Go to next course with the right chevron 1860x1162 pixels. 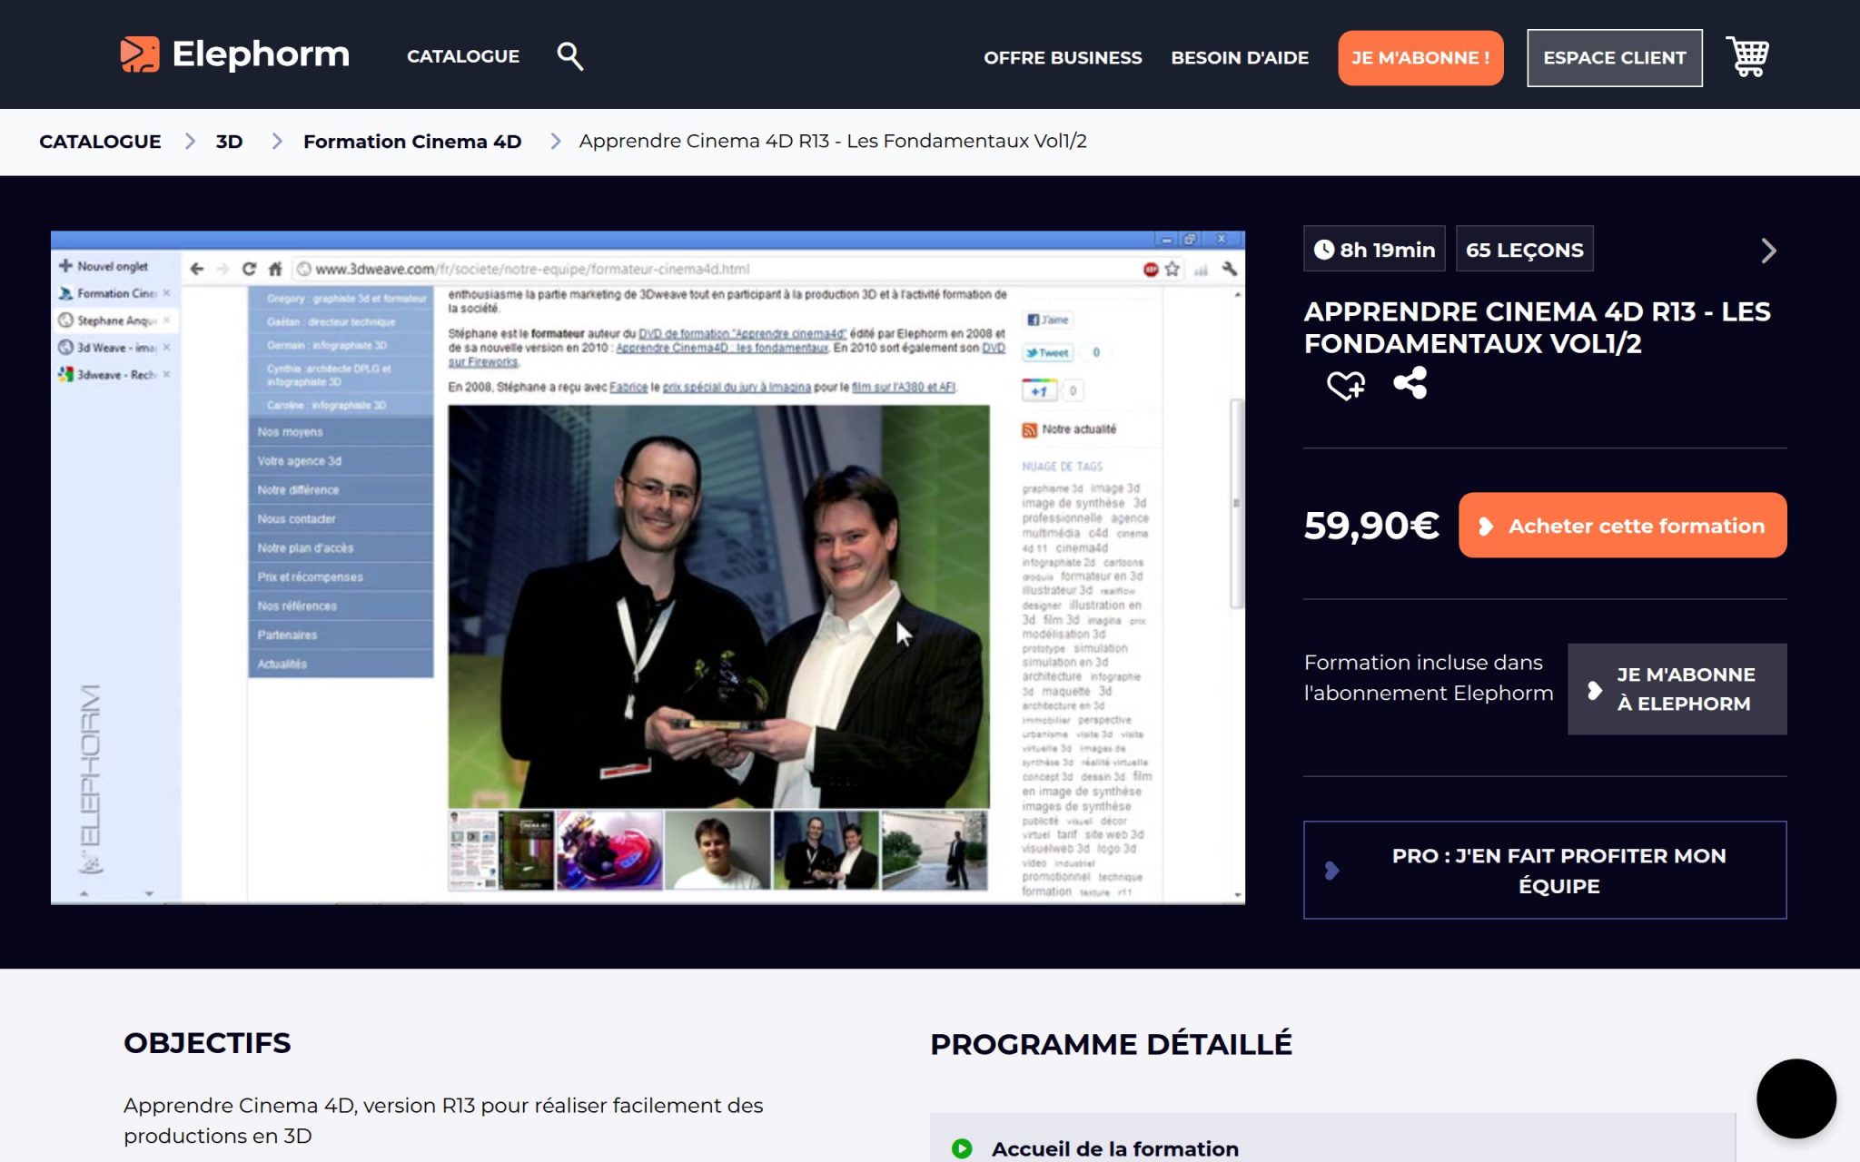point(1767,251)
